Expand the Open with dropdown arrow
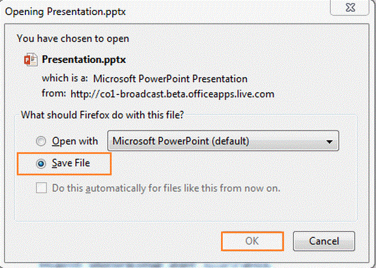Screen dimensions: 376x268 pyautogui.click(x=330, y=141)
